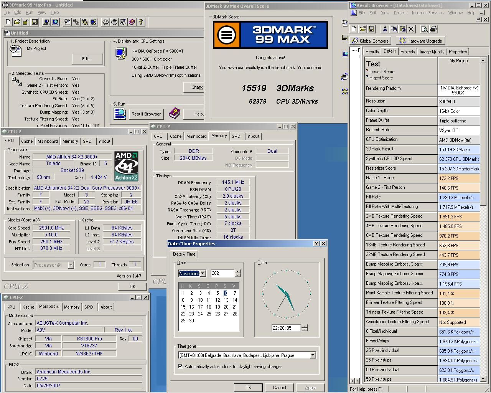This screenshot has width=491, height=393.
Task: Open the Run menu in 3DMark 99 Max
Action: click(29, 12)
